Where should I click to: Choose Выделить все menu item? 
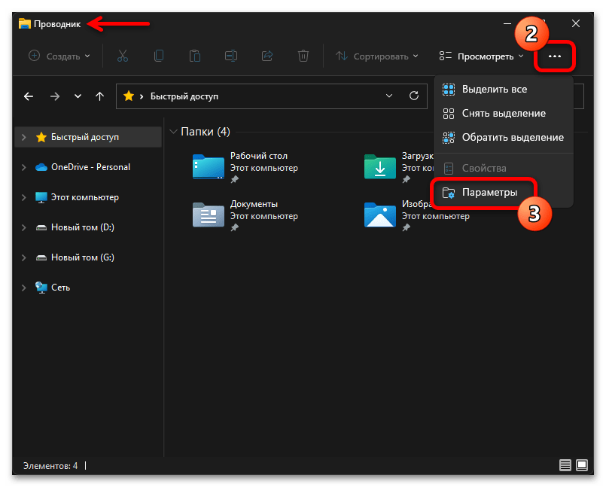pyautogui.click(x=494, y=89)
